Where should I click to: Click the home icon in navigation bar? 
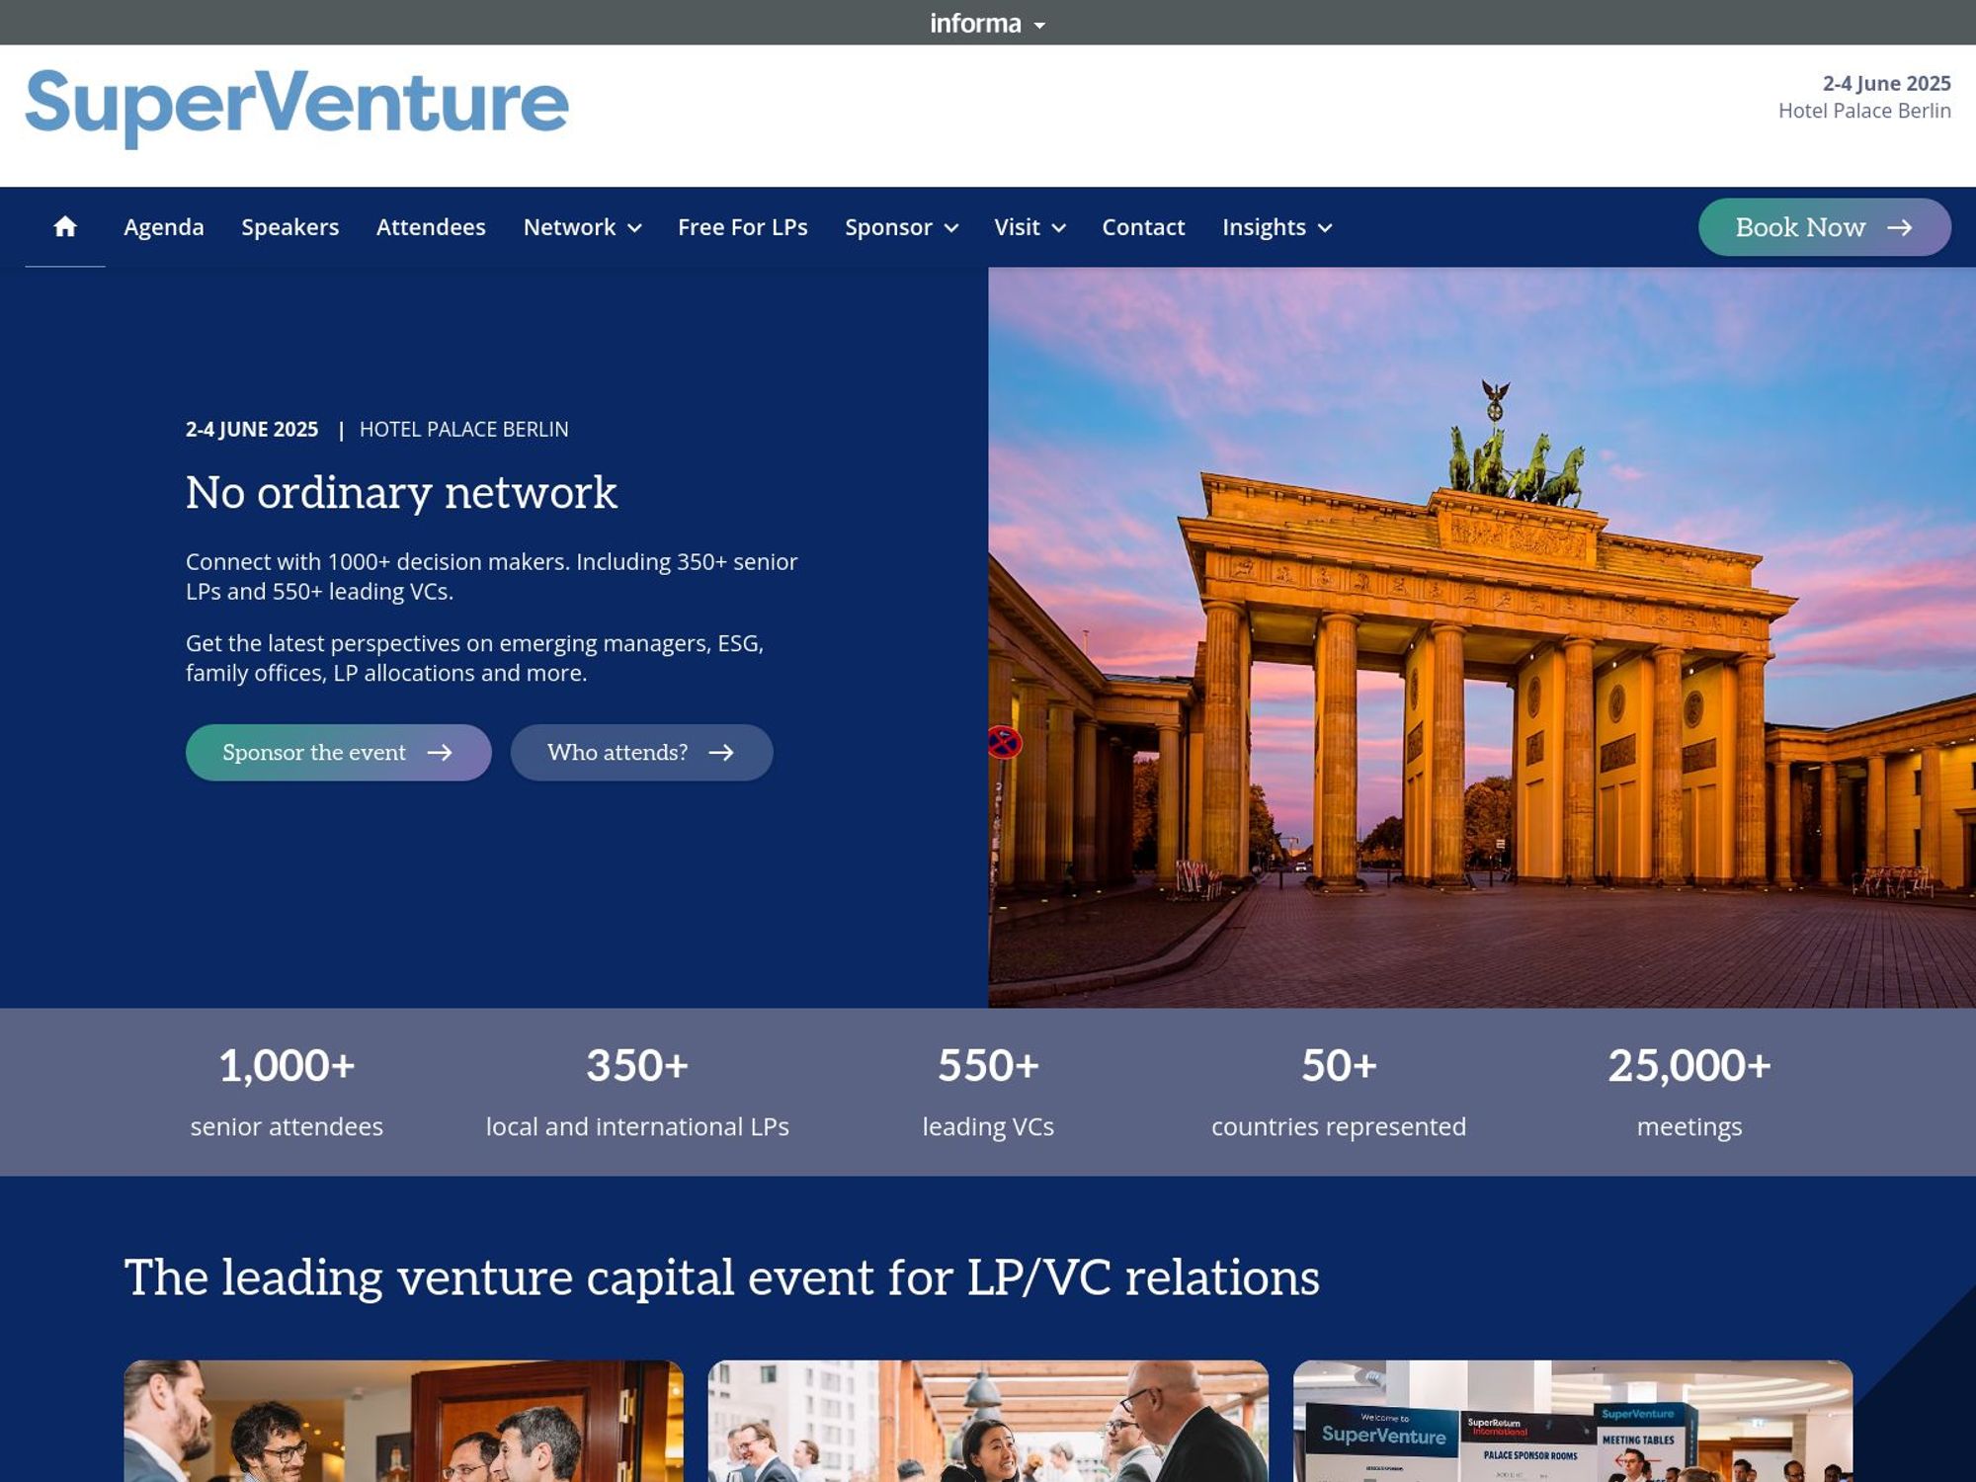(x=65, y=227)
